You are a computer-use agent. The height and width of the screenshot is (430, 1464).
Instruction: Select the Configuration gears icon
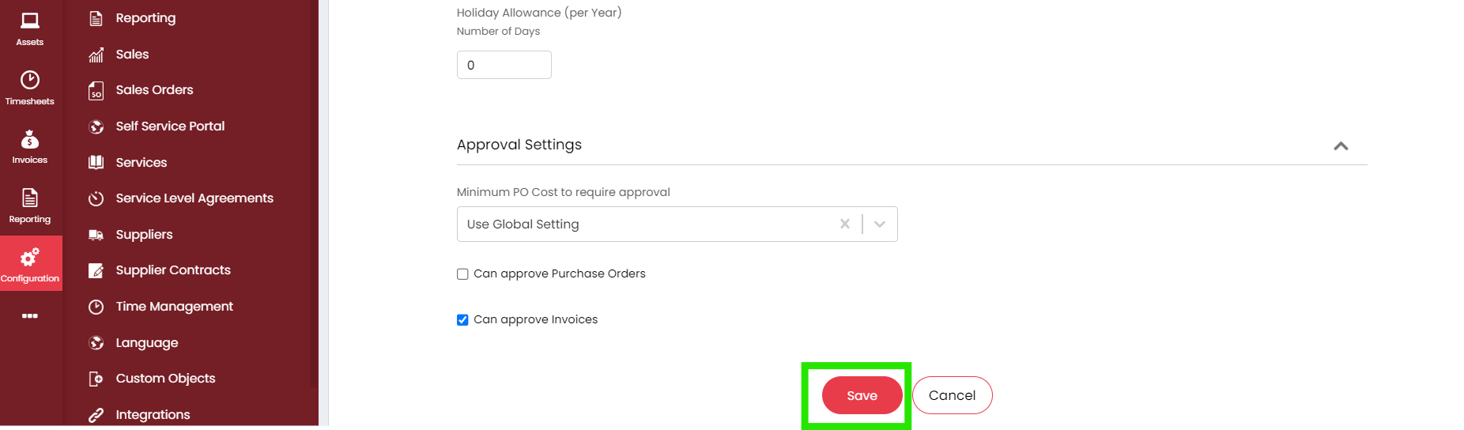[30, 257]
